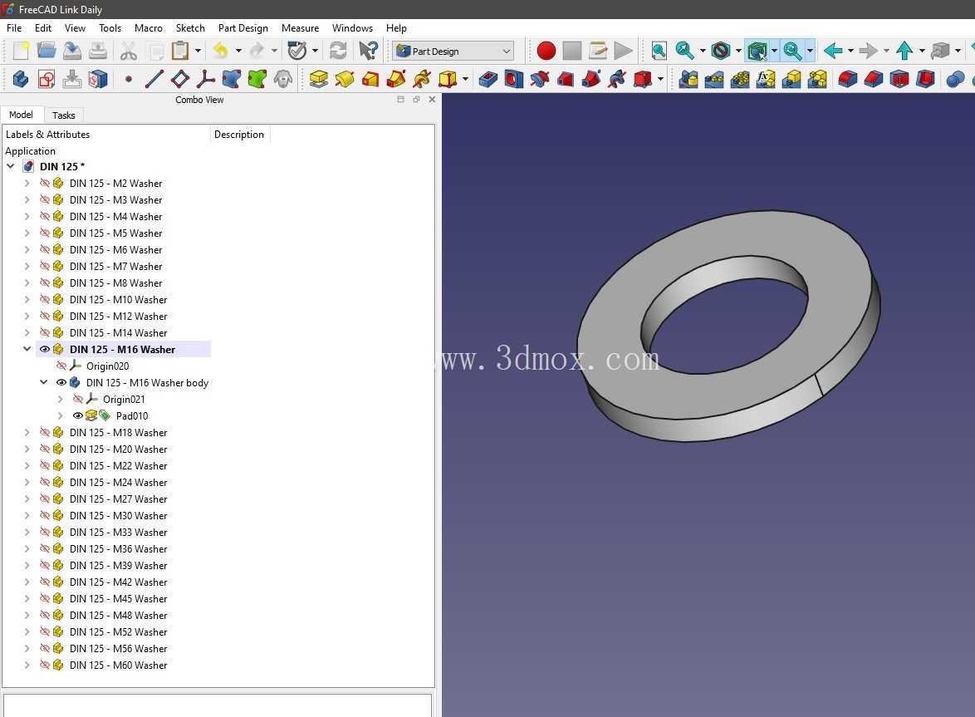Collapse the DIN 125 document tree
The height and width of the screenshot is (717, 975).
click(x=11, y=166)
